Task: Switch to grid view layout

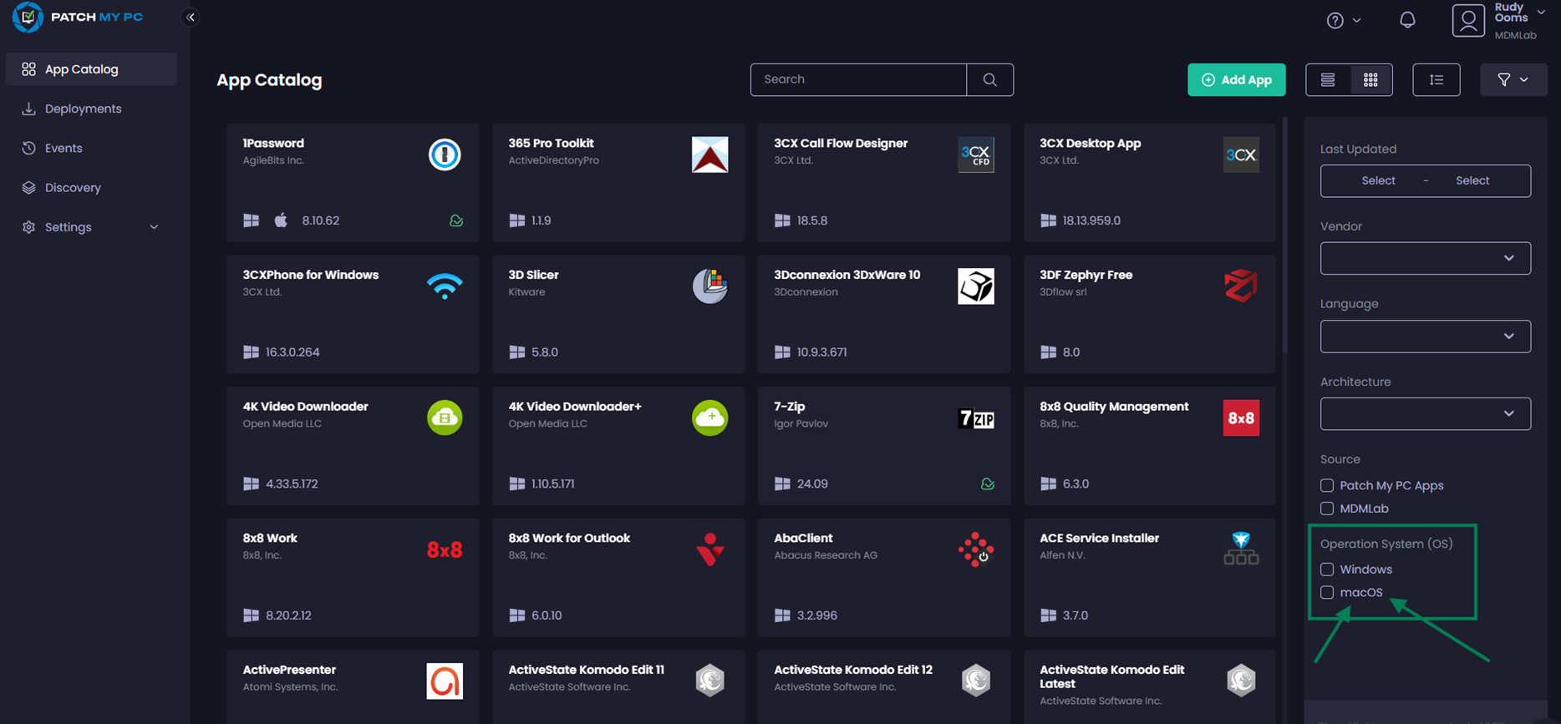Action: (x=1370, y=79)
